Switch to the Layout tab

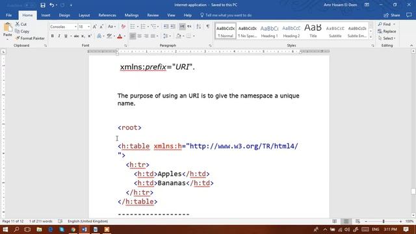pos(84,15)
